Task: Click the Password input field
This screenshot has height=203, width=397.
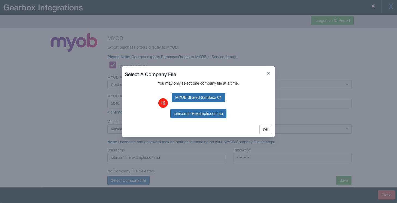Action: [292, 157]
